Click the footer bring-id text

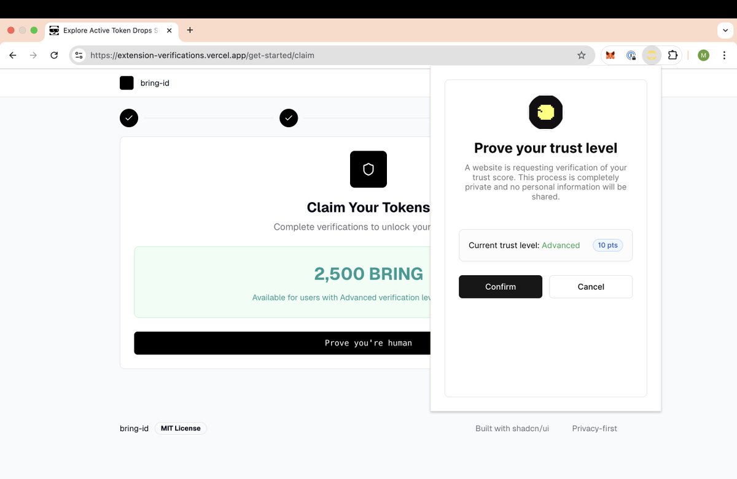tap(134, 429)
